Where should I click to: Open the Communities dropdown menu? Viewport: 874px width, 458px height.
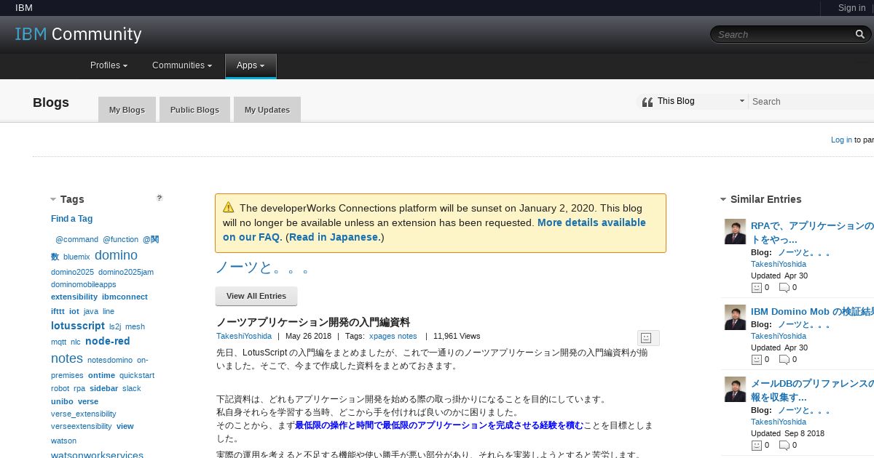point(182,65)
